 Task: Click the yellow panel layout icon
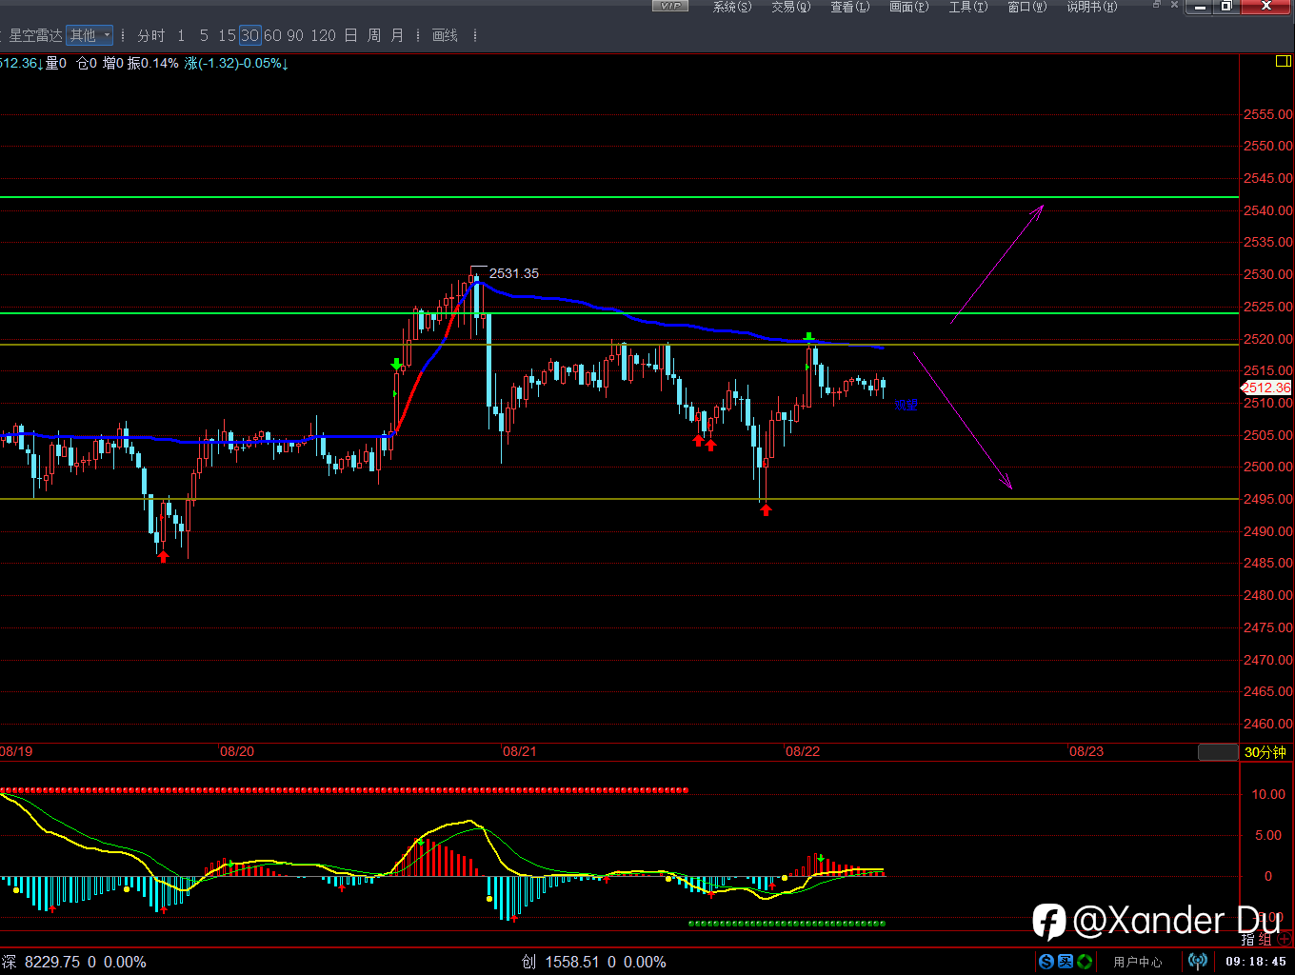coord(1283,62)
